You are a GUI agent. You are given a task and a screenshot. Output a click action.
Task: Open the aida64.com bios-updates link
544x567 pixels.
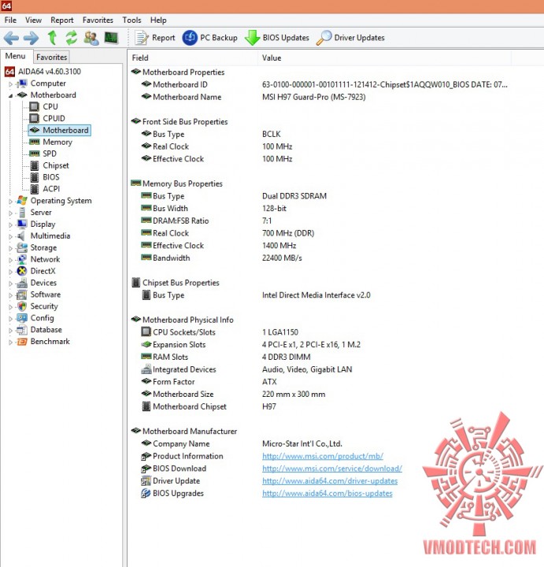[328, 493]
